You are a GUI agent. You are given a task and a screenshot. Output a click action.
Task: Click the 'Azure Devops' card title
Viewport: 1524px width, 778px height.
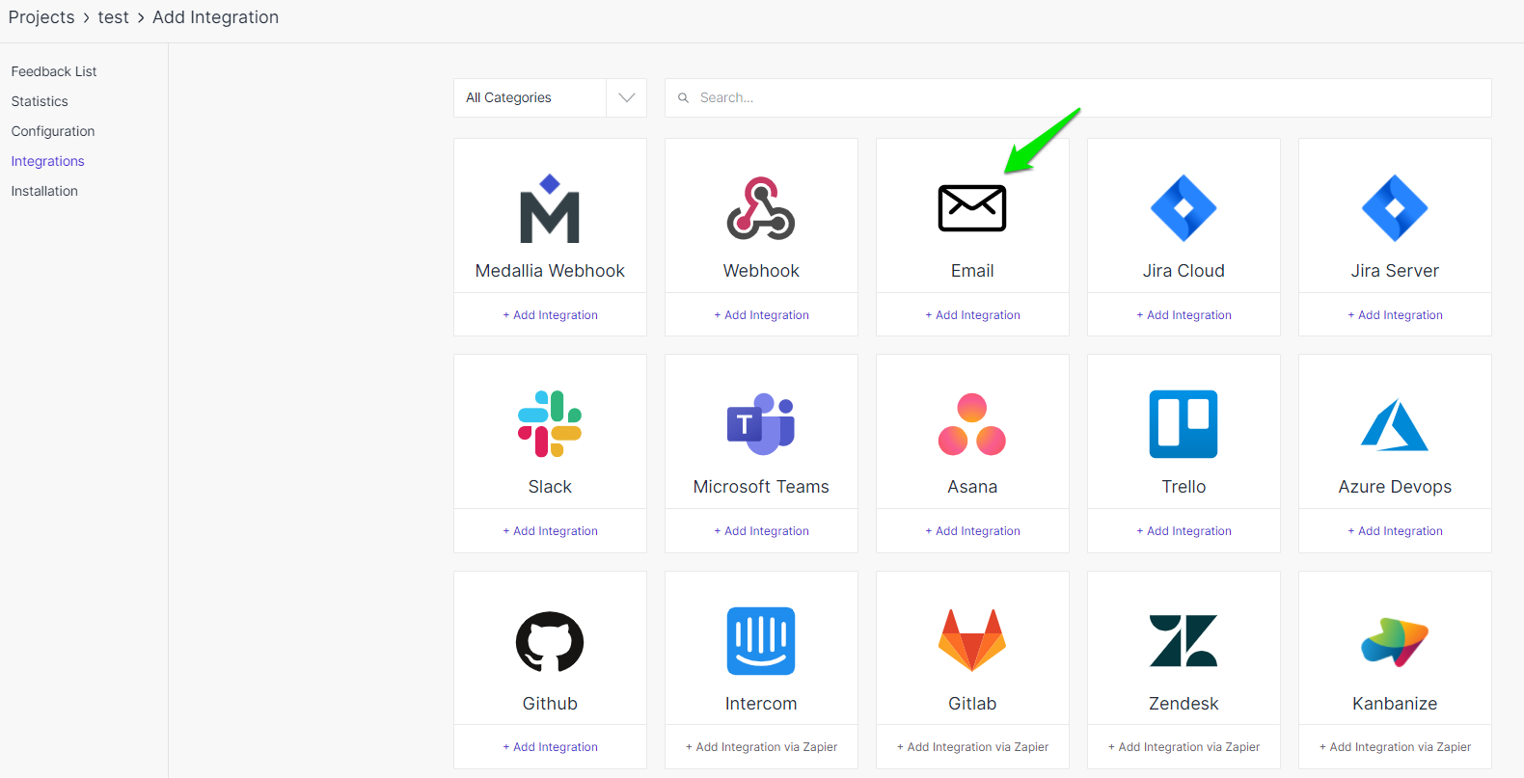coord(1395,487)
